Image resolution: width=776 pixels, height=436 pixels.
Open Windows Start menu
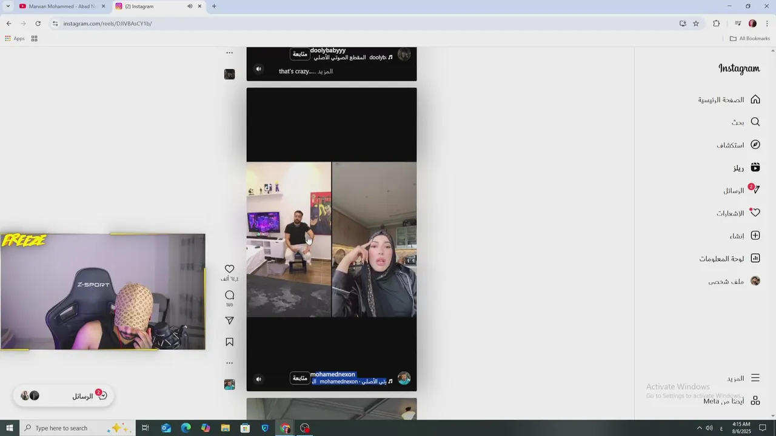(9, 428)
